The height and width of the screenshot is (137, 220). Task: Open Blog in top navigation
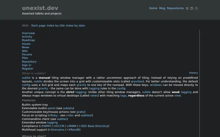click(x=162, y=8)
